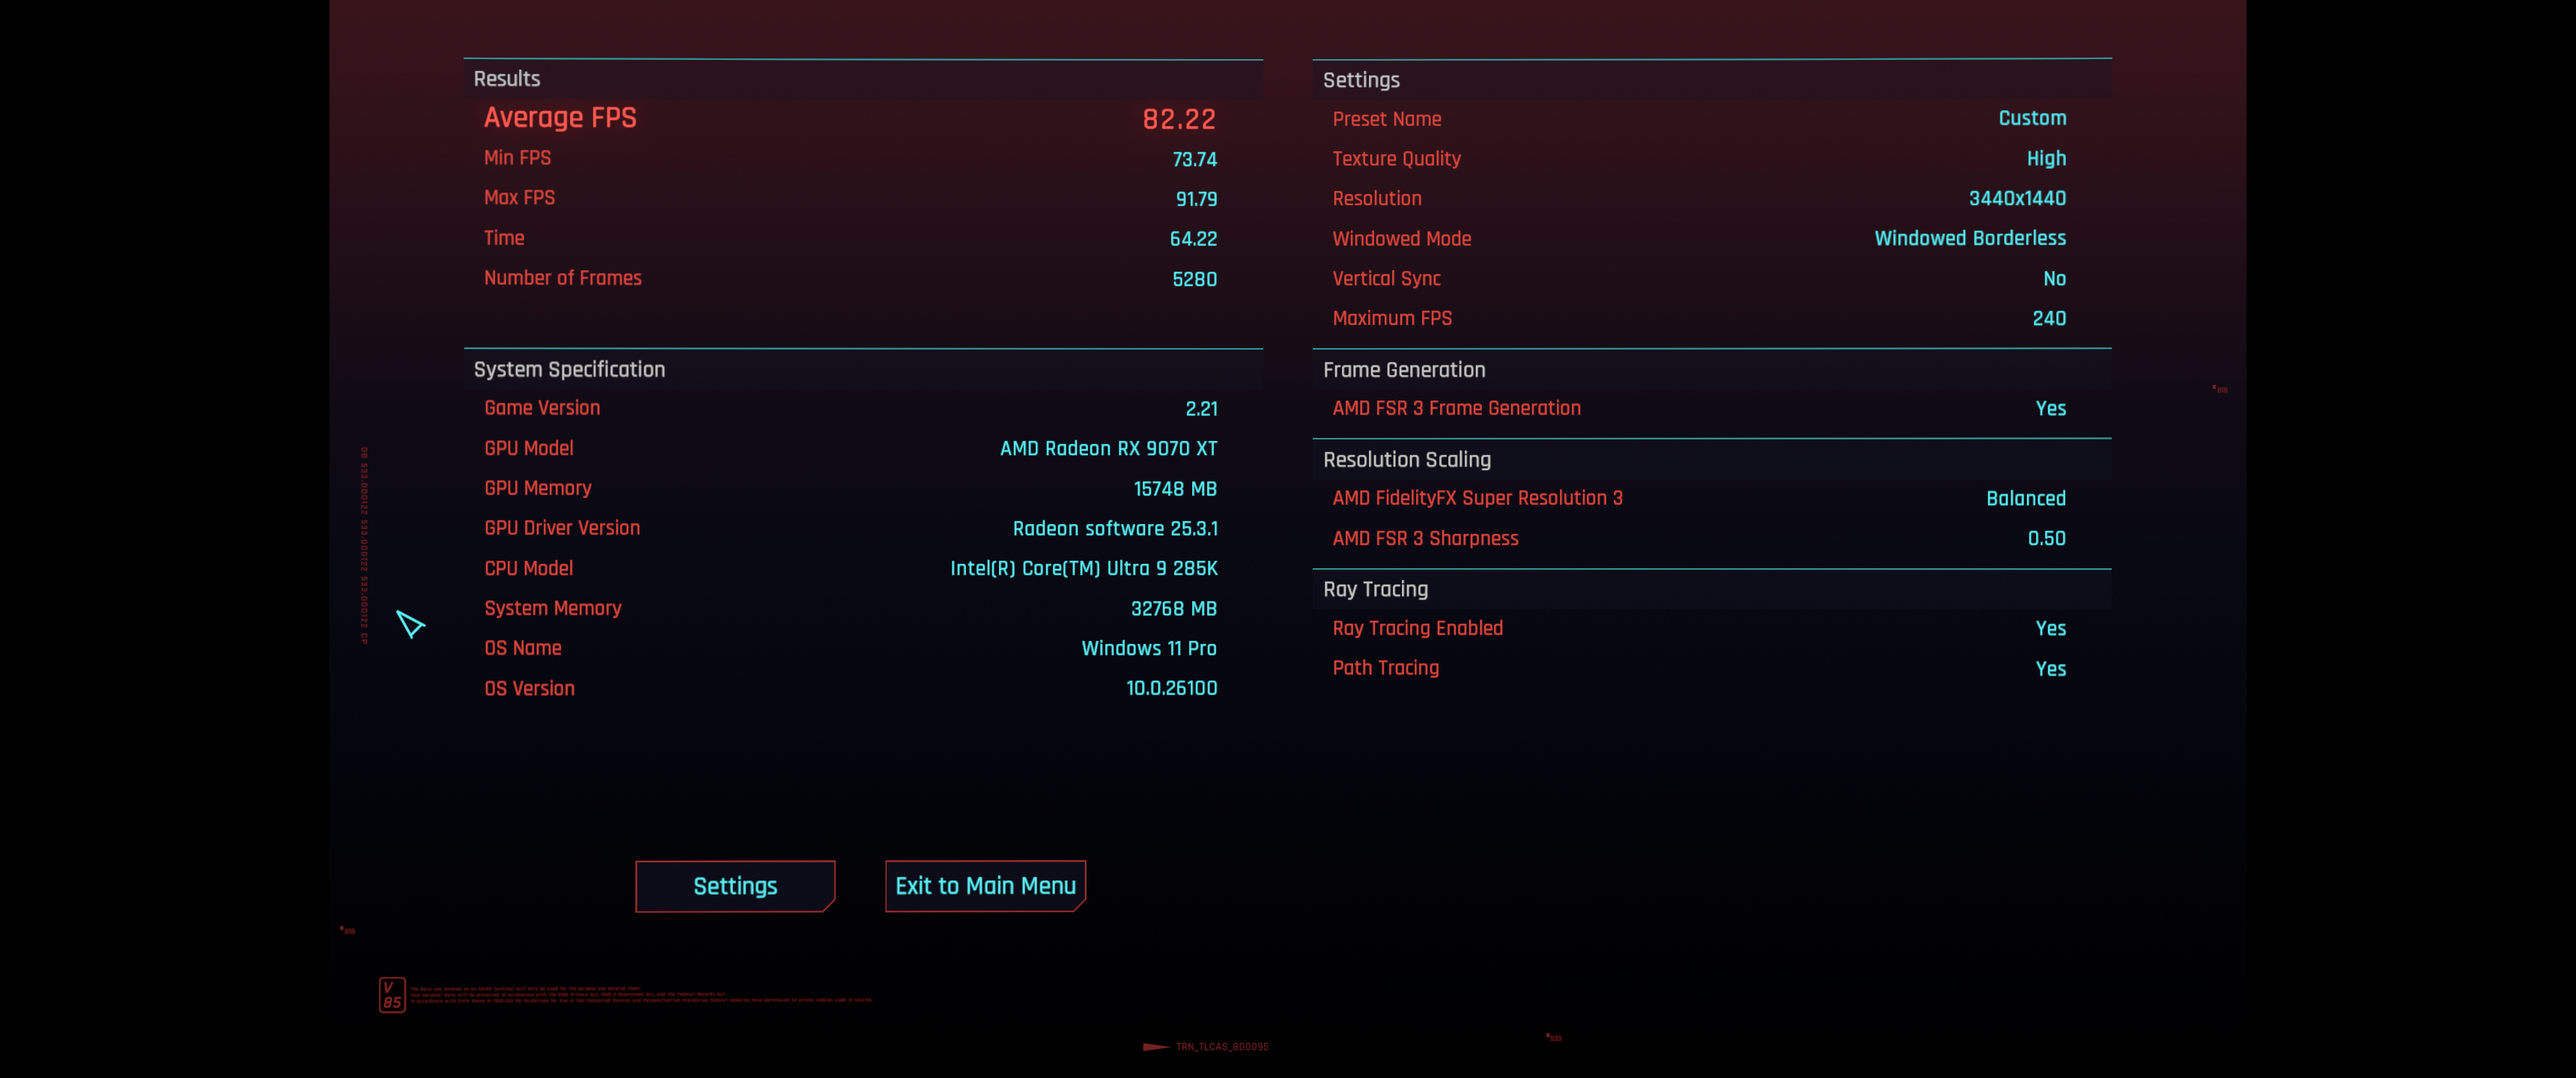The image size is (2576, 1078).
Task: Click the V 85 logo icon
Action: click(x=392, y=995)
